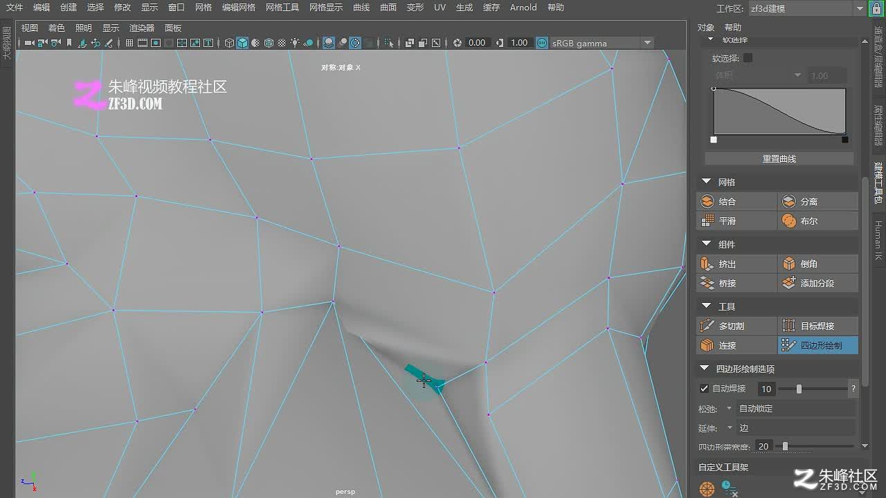Click the 平滑 (Smooth) tool
Screen dimensions: 886x498
click(x=736, y=221)
